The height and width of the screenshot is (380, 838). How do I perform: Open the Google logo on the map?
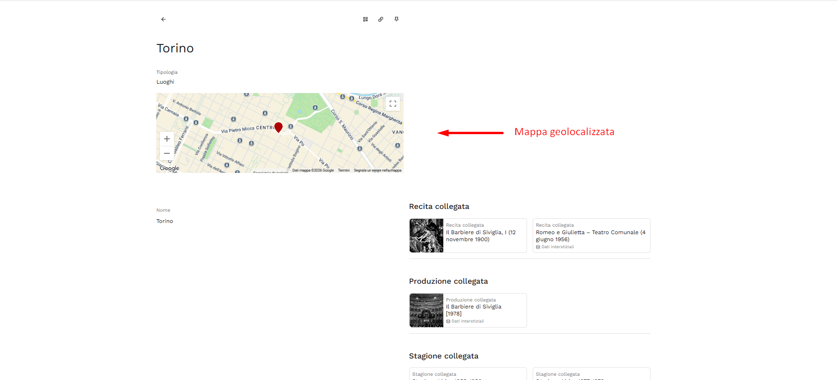(x=169, y=168)
